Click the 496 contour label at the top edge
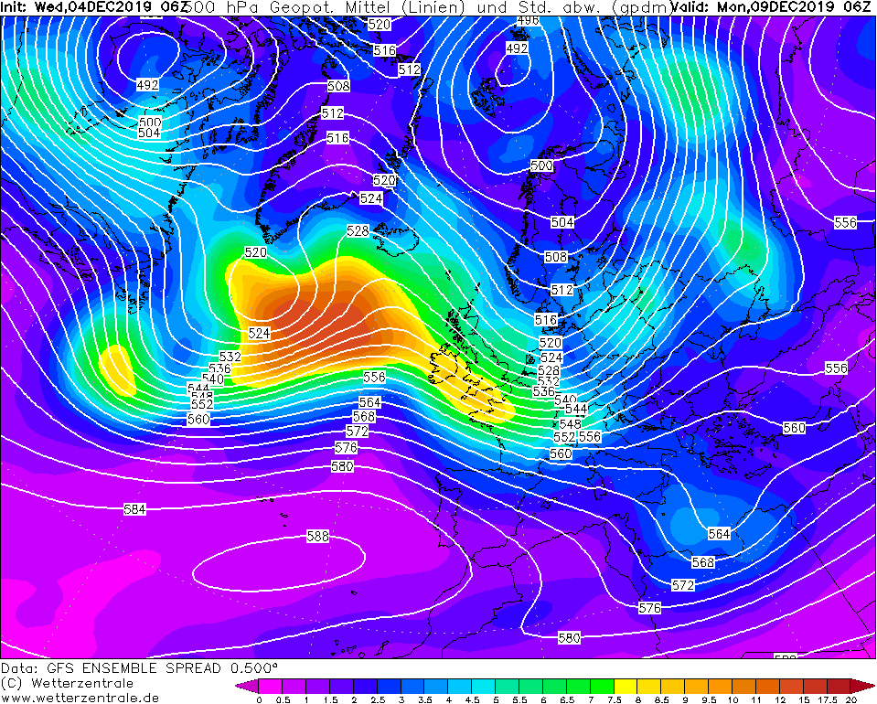The width and height of the screenshot is (877, 704). click(x=528, y=21)
